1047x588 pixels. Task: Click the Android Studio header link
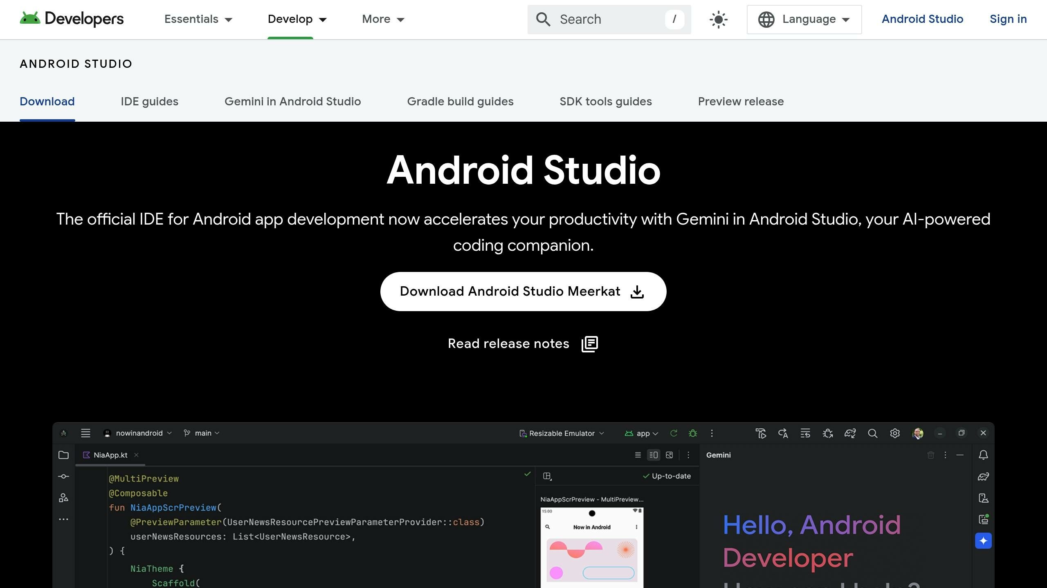[922, 19]
